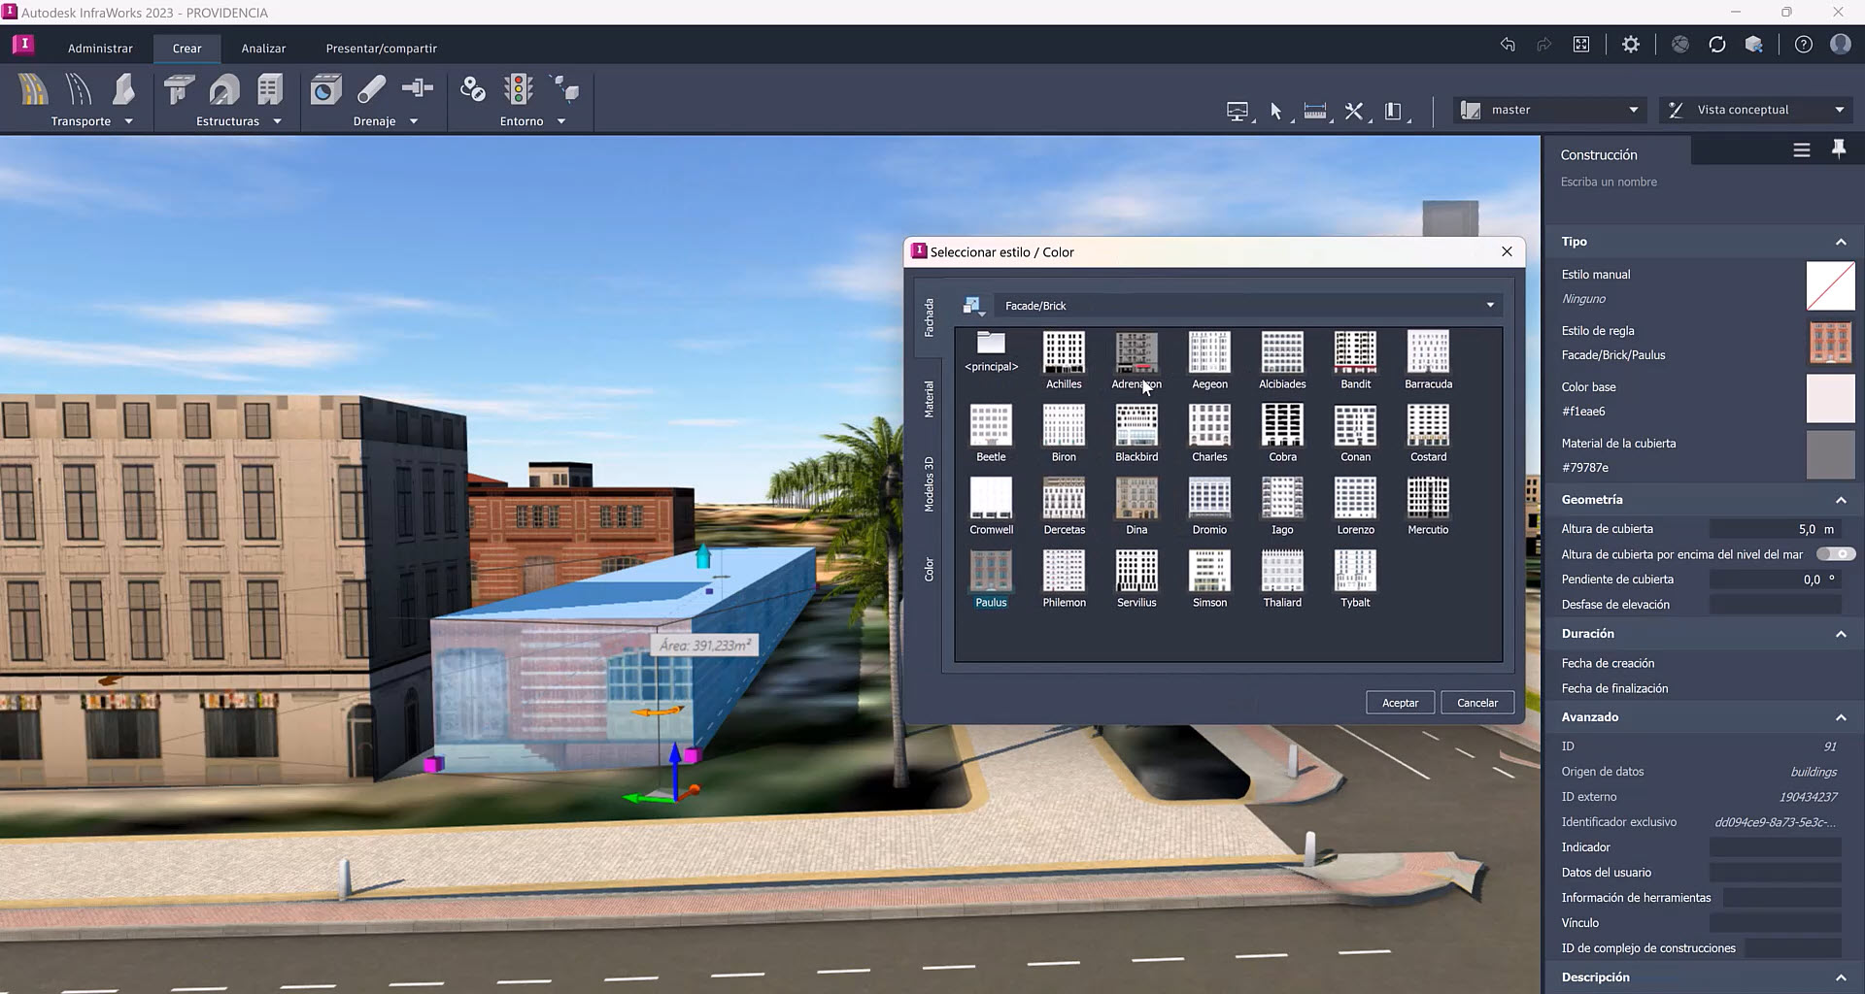Open the Vista conceptual dropdown
Screen dimensions: 1865x994
(1839, 110)
